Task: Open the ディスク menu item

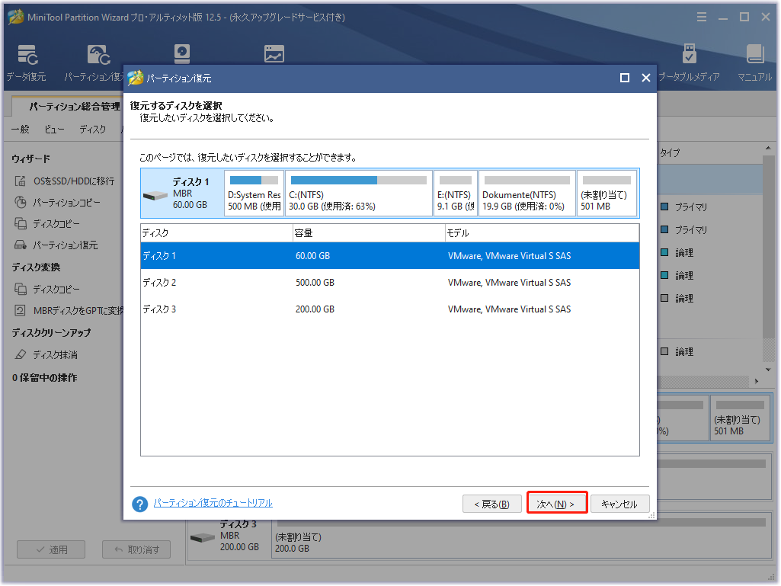Action: pyautogui.click(x=93, y=130)
